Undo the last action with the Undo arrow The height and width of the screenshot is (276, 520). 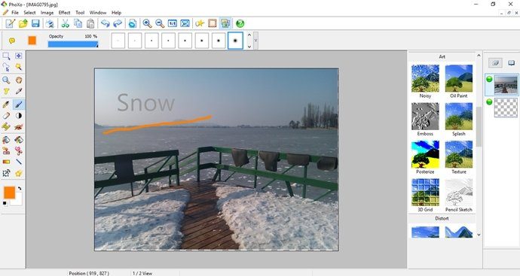coord(105,23)
